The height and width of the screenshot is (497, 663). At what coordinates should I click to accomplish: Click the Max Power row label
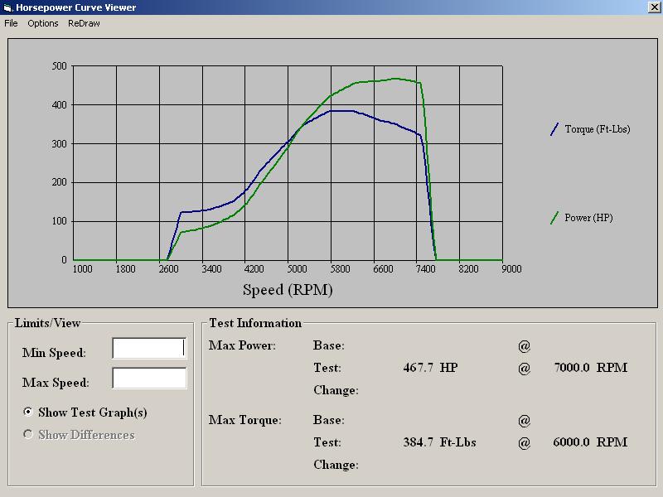pyautogui.click(x=242, y=345)
